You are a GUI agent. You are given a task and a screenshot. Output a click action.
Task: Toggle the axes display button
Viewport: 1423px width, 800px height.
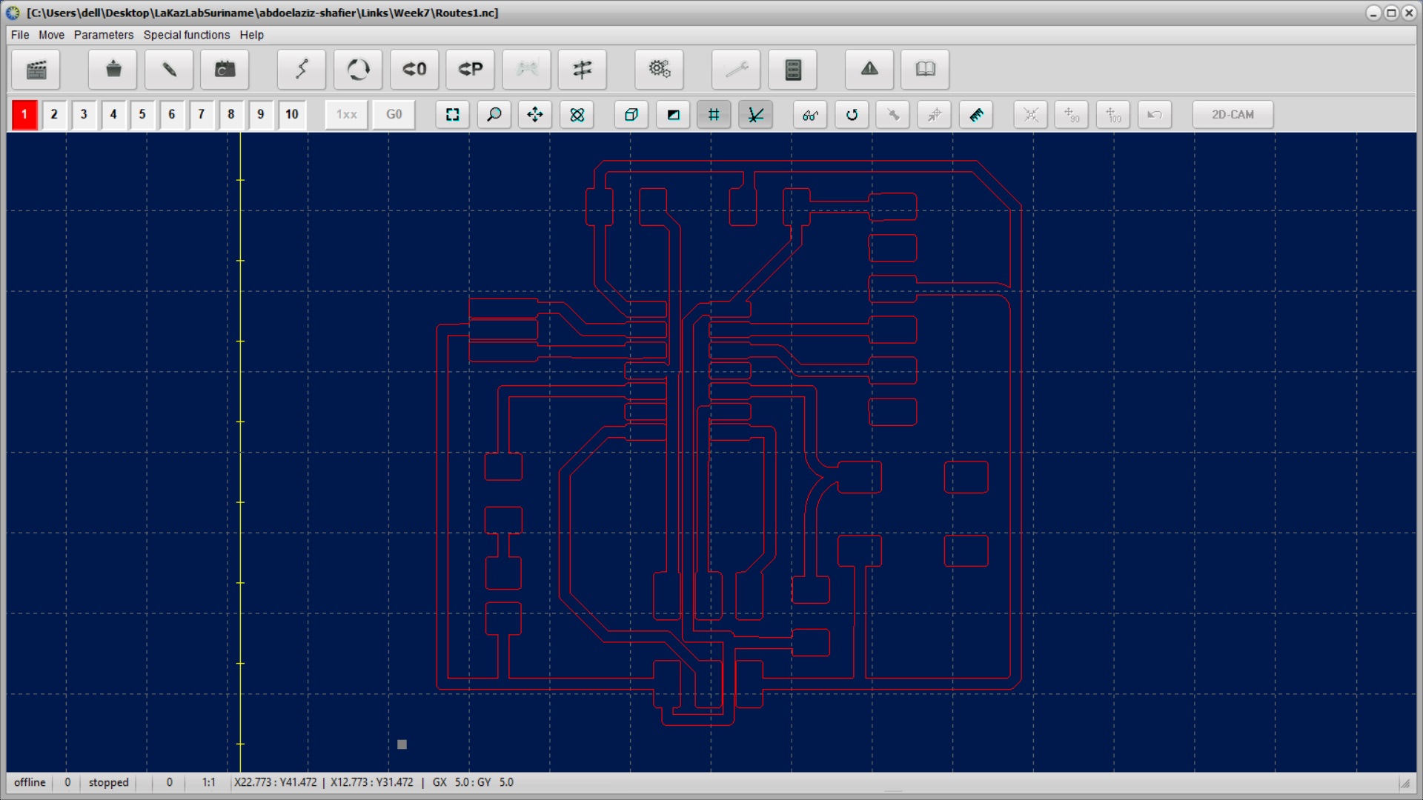click(755, 115)
